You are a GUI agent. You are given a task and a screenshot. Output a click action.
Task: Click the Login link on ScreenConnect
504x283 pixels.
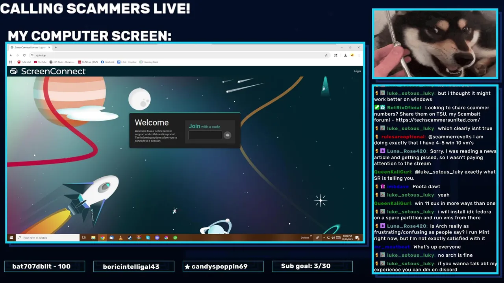pos(357,71)
